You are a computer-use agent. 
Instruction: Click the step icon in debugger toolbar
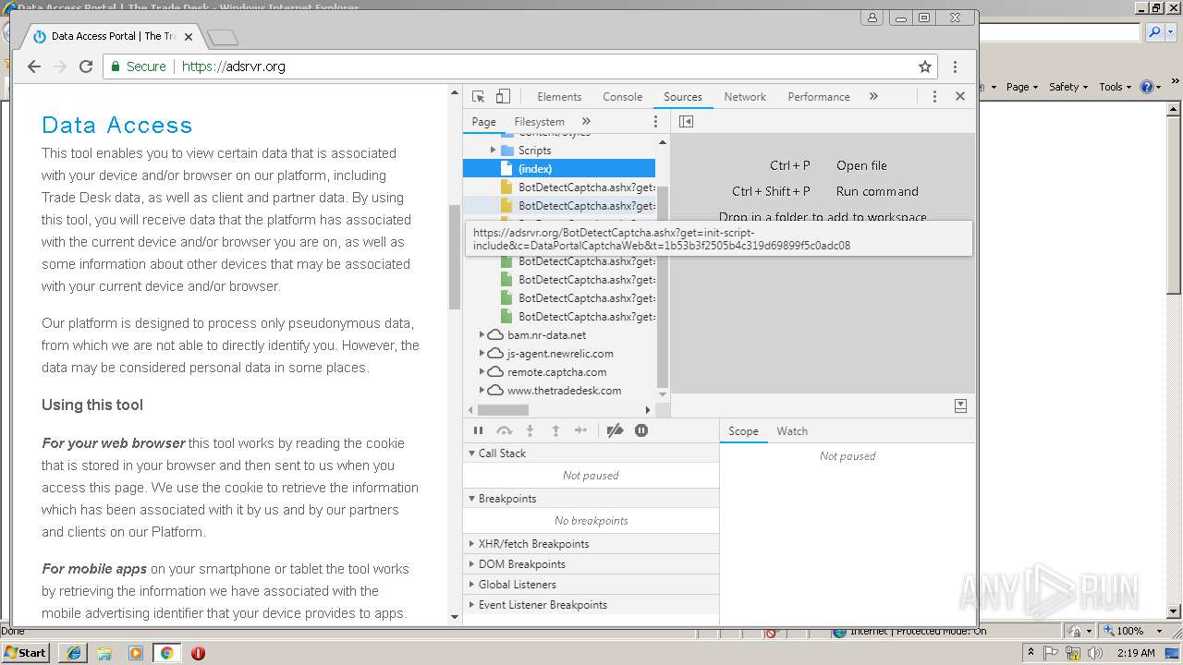click(580, 430)
